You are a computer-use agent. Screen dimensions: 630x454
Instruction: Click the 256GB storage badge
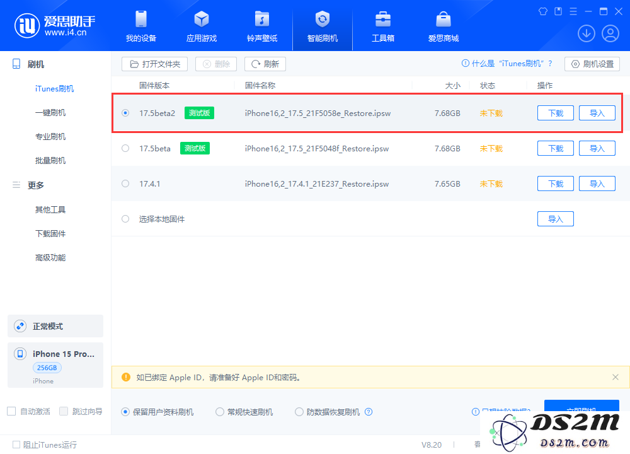click(x=47, y=368)
